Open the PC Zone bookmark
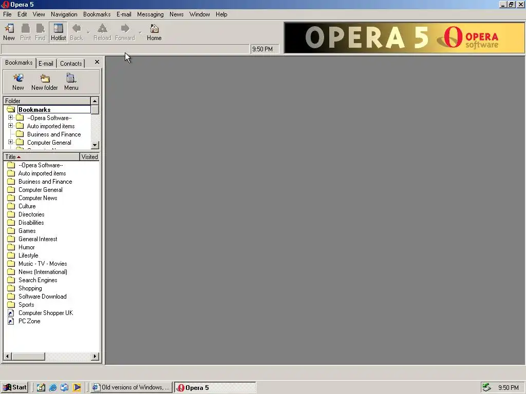Screen dimensions: 526x394 click(29, 321)
